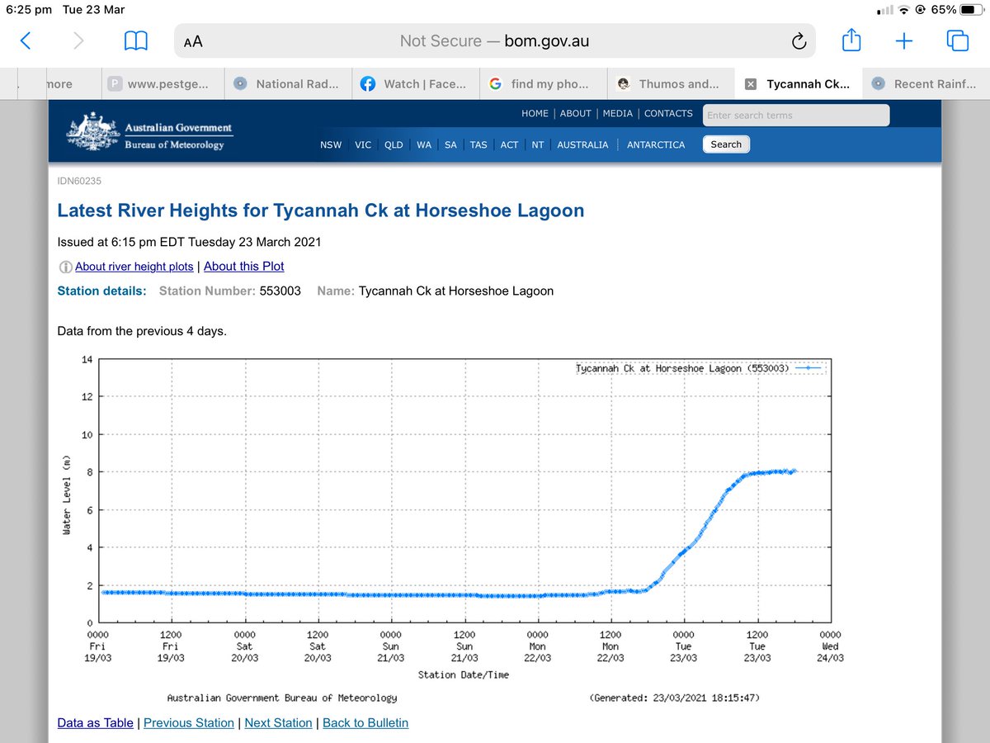Switch to the find my pho... tab
Viewport: 990px width, 743px height.
pyautogui.click(x=544, y=83)
